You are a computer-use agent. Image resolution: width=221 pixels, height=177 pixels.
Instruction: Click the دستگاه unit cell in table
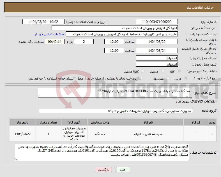100,134
